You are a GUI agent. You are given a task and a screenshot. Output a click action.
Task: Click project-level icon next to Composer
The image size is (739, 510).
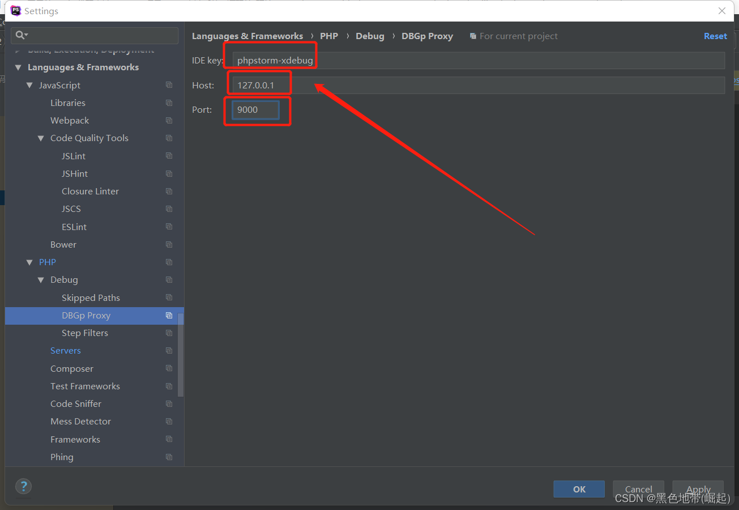tap(169, 368)
